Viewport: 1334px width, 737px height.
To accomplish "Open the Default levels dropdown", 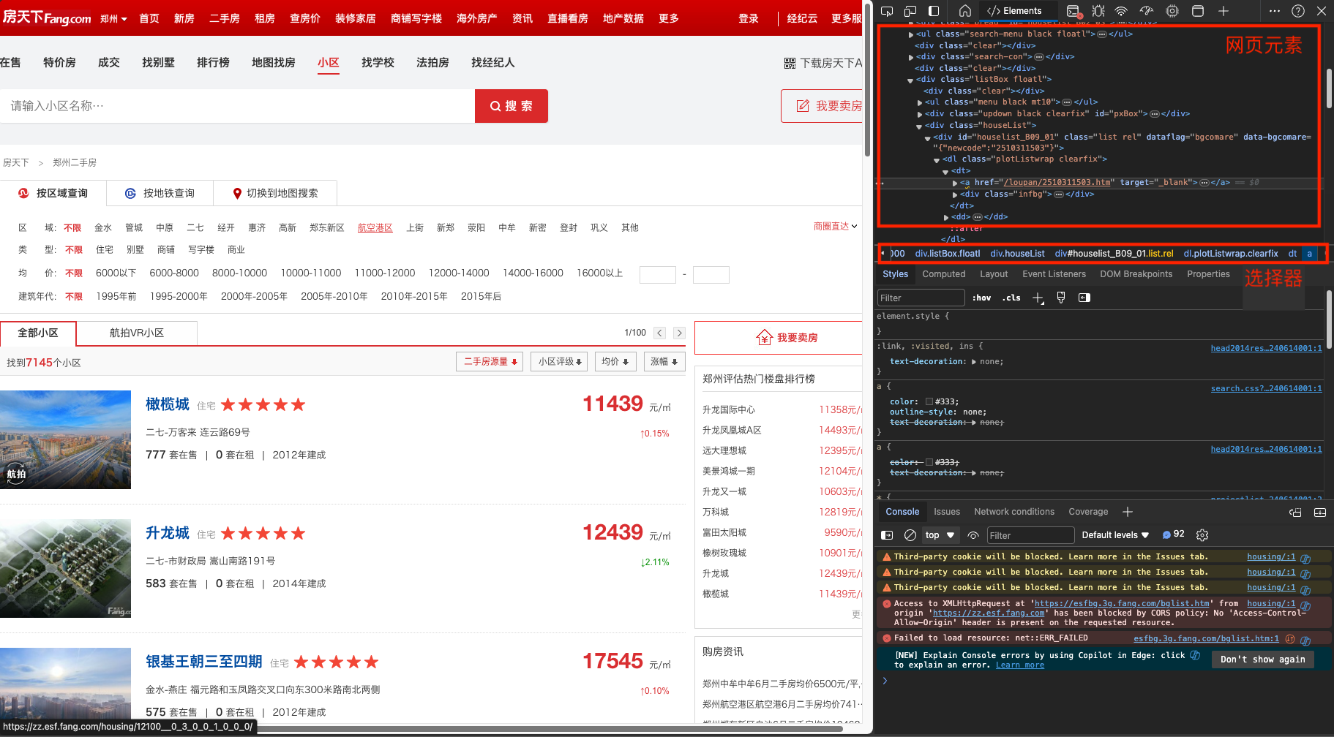I will [x=1115, y=535].
